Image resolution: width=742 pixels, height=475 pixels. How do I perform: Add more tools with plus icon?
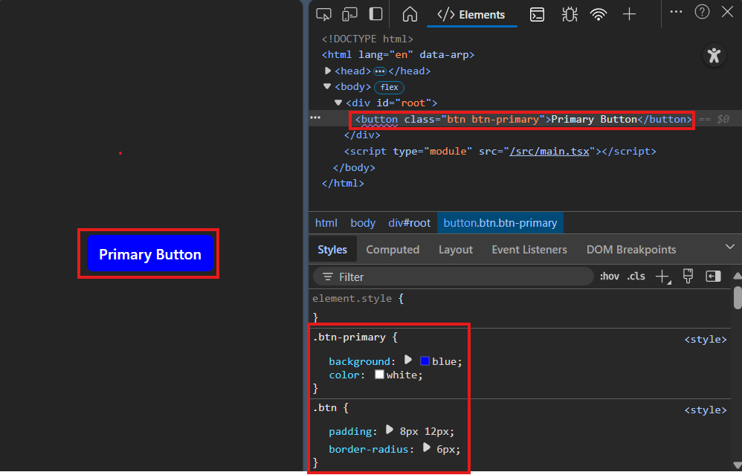pyautogui.click(x=629, y=14)
